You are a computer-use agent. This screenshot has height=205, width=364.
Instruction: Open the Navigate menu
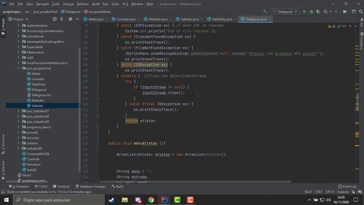point(43,4)
